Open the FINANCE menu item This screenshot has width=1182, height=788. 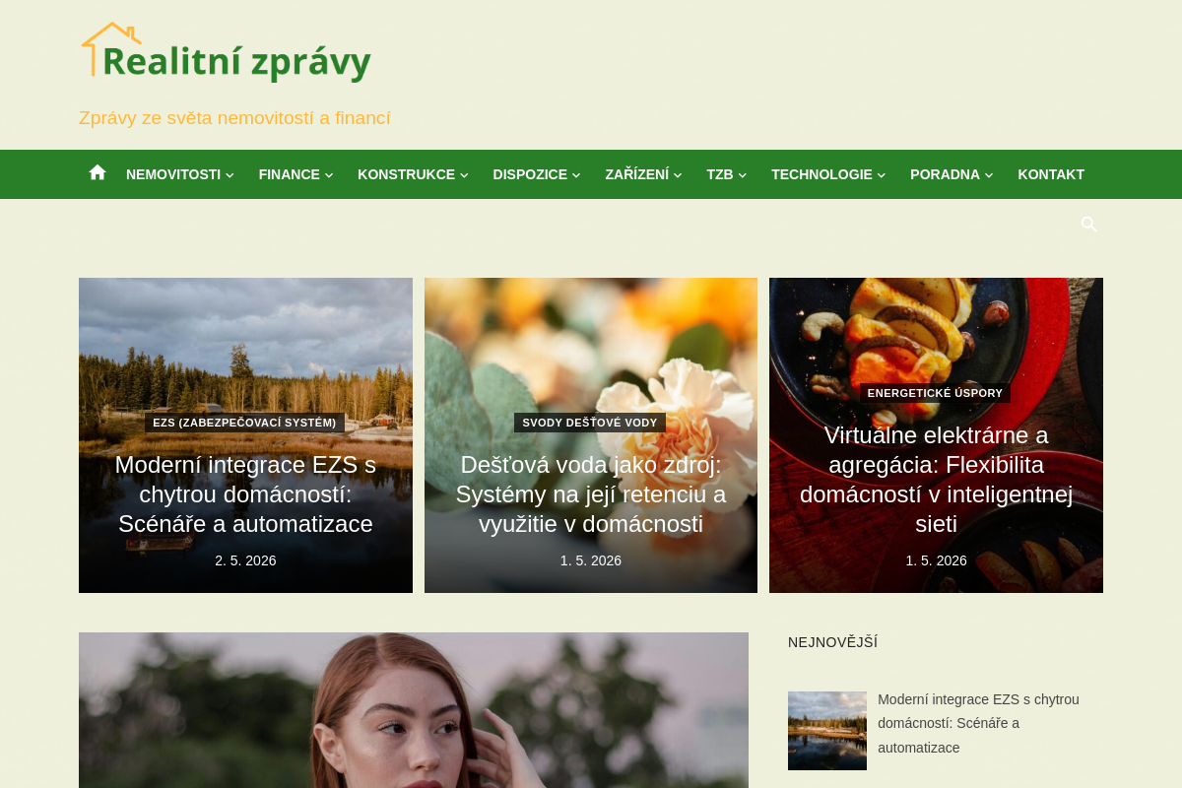(x=290, y=174)
